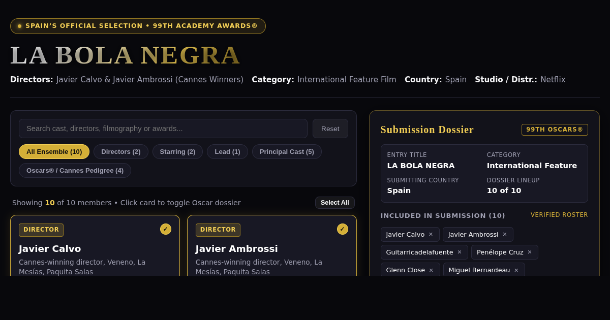Click 'INCLUDED IN SUBMISSION (10)' heading
The image size is (610, 320).
(443, 215)
